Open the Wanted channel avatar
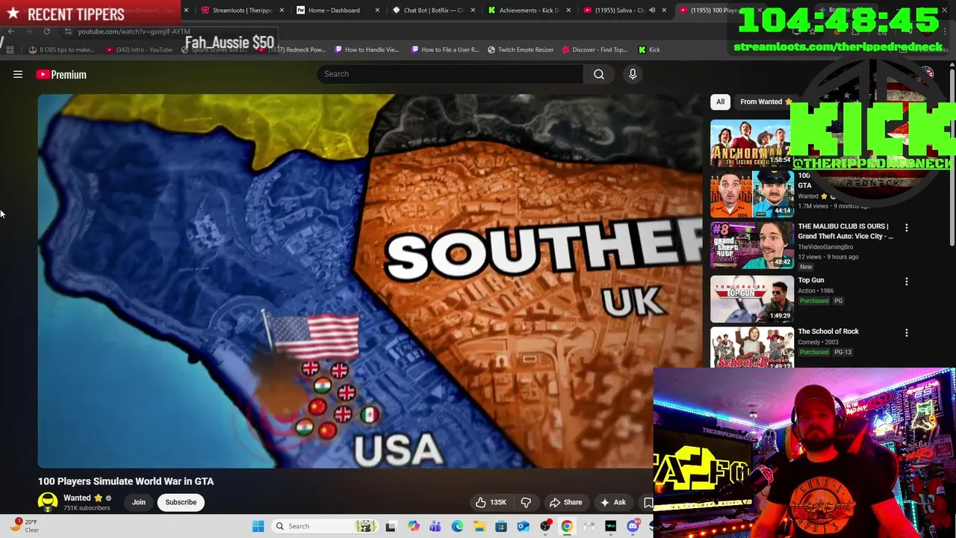Screen dimensions: 956x538 (48, 502)
